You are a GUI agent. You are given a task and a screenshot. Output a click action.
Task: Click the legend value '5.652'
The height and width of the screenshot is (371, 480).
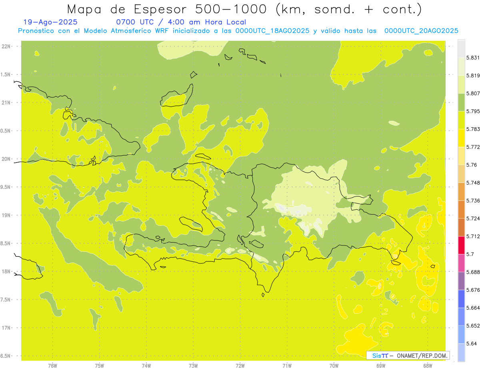click(x=473, y=326)
